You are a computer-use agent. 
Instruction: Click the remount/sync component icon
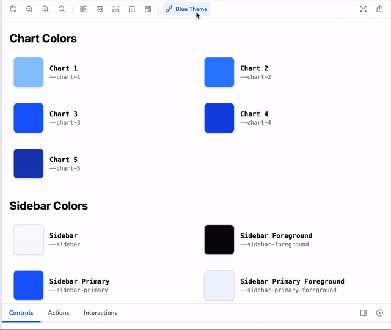point(13,9)
